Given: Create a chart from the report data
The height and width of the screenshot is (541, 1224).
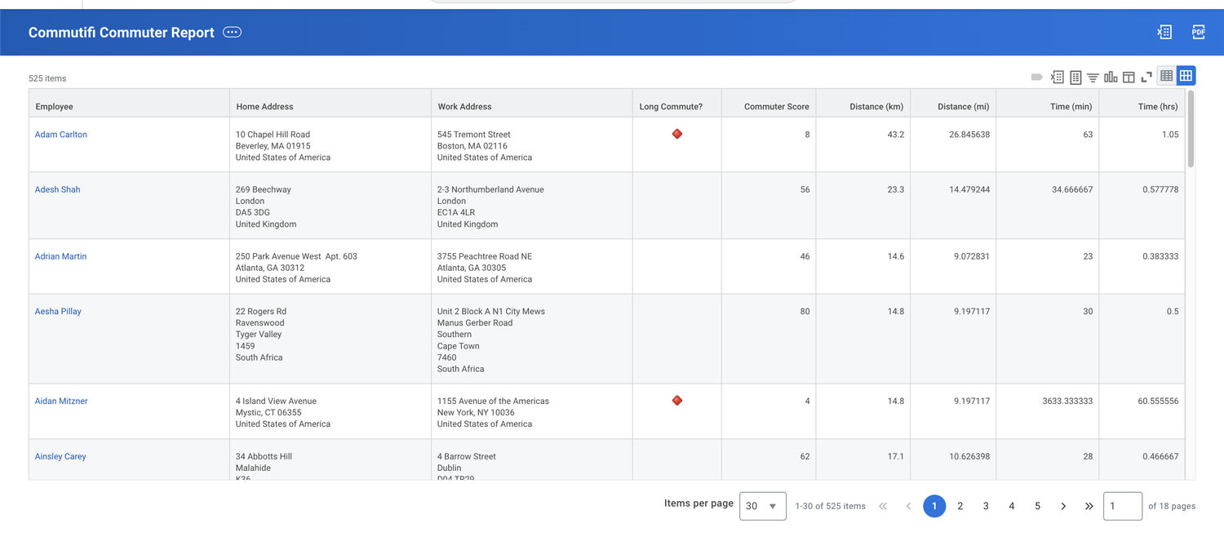Looking at the screenshot, I should coord(1111,76).
